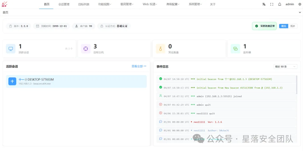This screenshot has width=303, height=151.
Task: Expand the 功能视图 menu
Action: (x=105, y=4)
